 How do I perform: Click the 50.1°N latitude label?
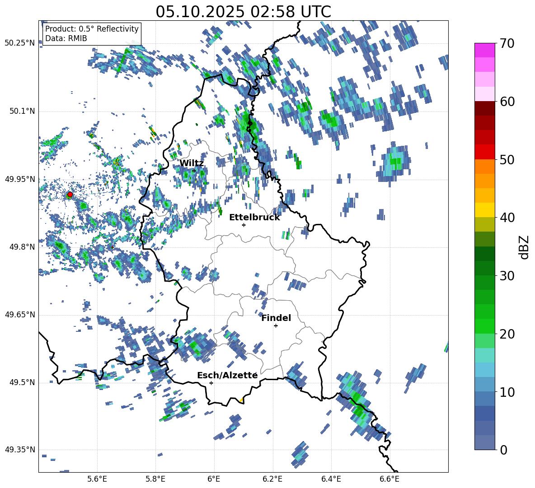pyautogui.click(x=23, y=112)
